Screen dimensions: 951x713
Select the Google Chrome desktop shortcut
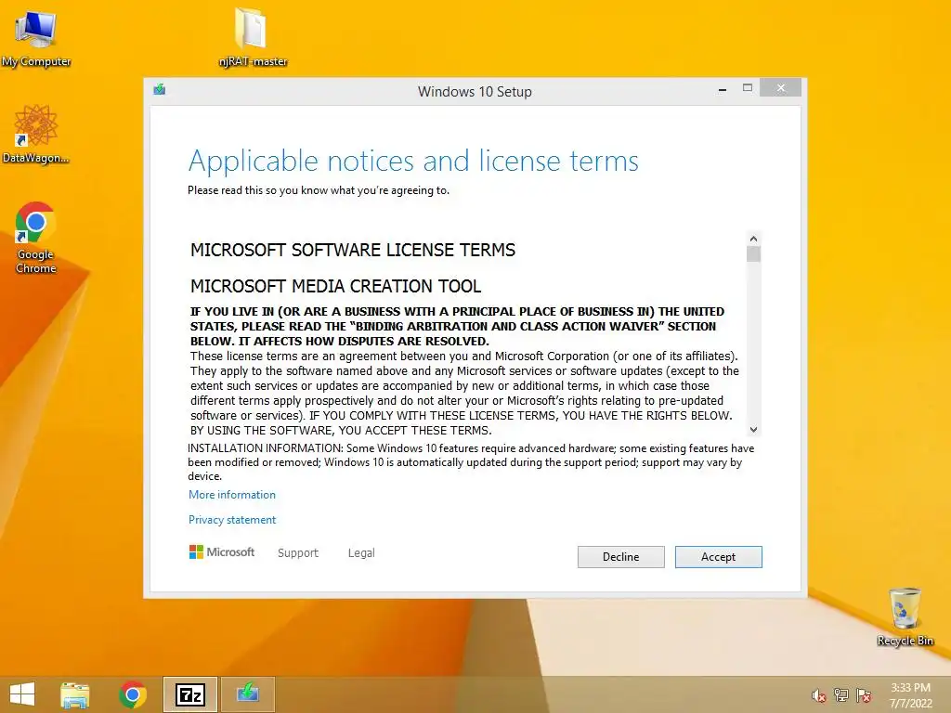[x=36, y=238]
